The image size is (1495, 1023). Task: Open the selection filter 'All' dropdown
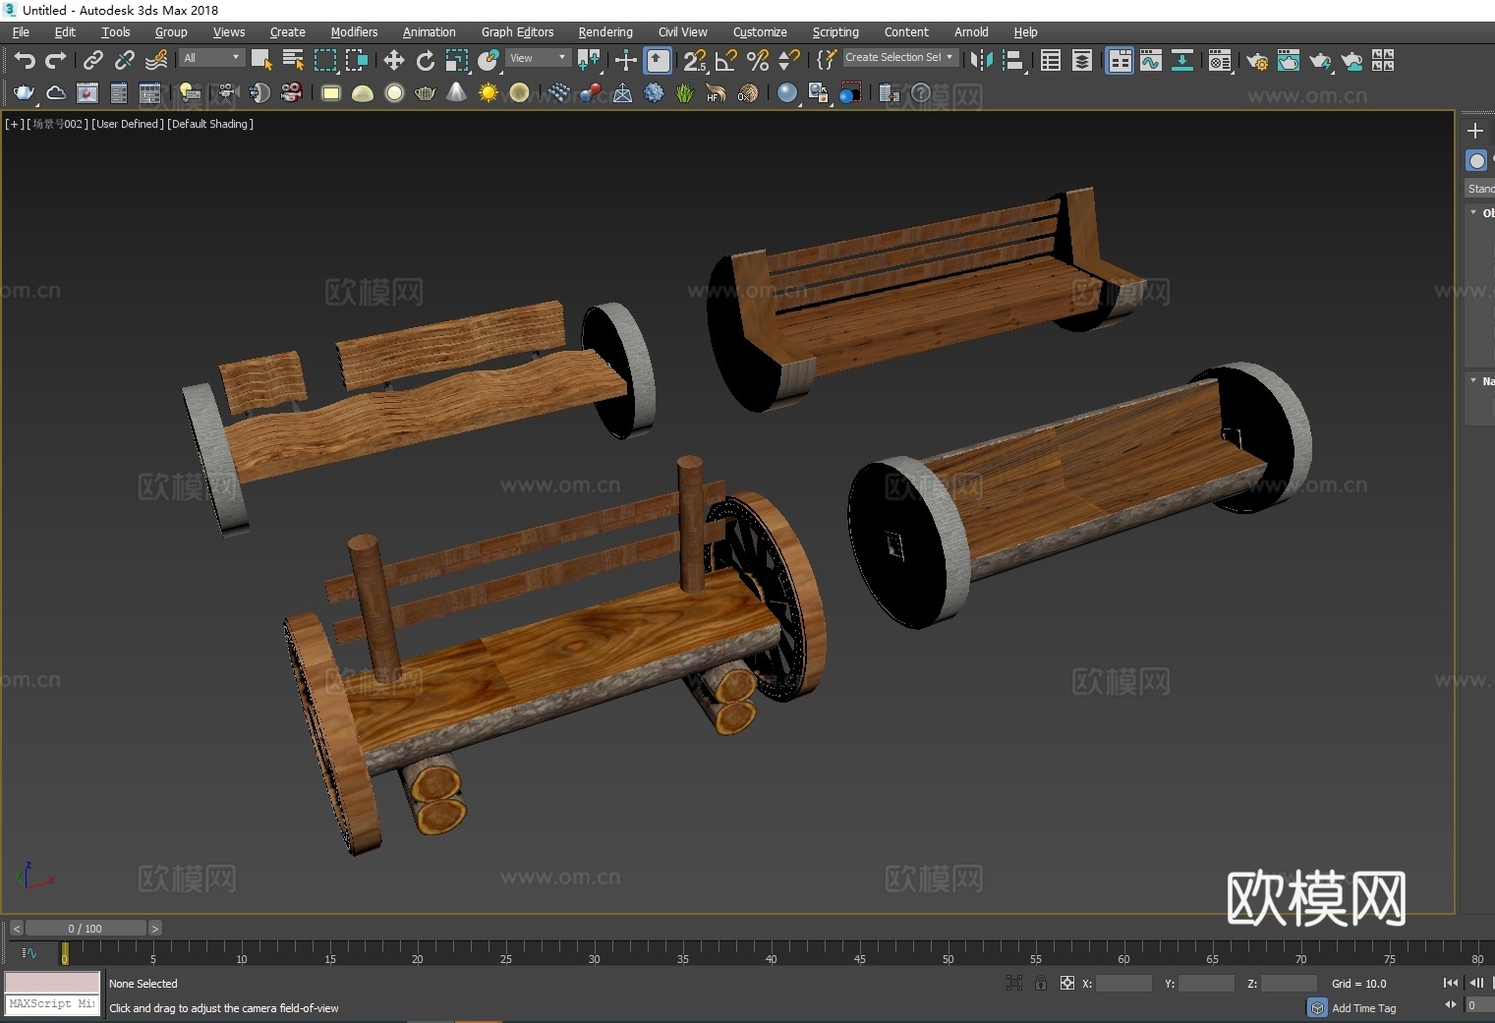[x=211, y=58]
